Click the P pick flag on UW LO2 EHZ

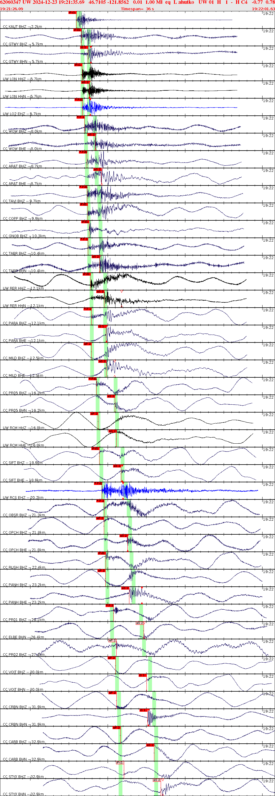pos(79,100)
